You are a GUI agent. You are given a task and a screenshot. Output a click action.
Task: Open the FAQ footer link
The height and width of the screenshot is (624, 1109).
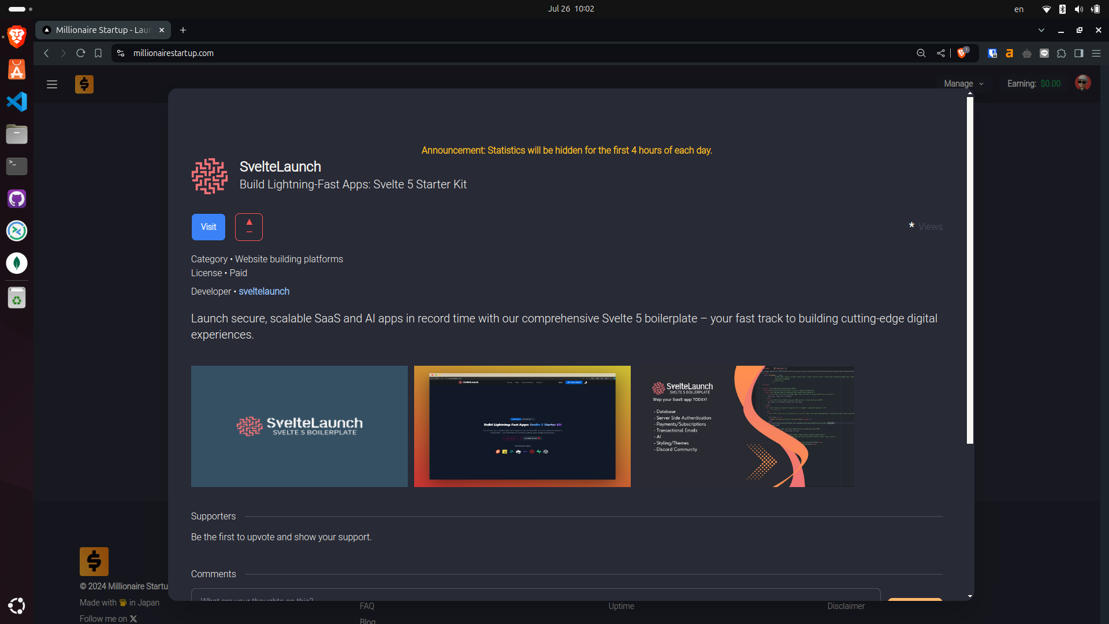click(367, 606)
